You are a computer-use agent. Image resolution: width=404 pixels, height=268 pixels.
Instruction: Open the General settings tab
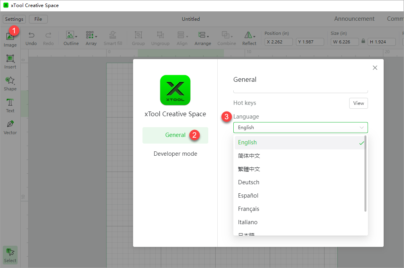175,135
